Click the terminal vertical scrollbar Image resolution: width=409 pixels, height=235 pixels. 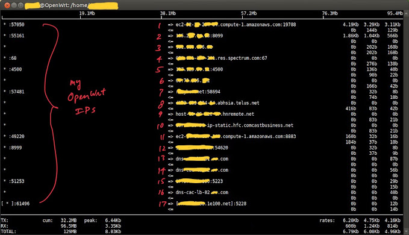[406, 122]
